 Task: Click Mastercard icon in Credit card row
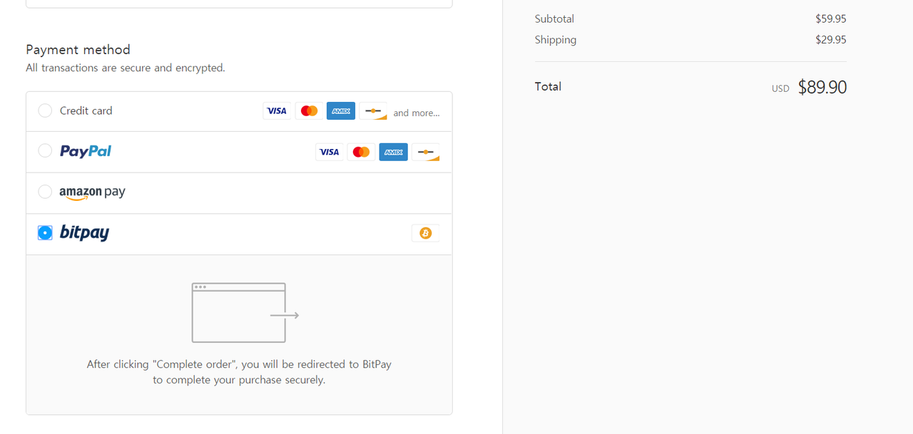tap(309, 111)
